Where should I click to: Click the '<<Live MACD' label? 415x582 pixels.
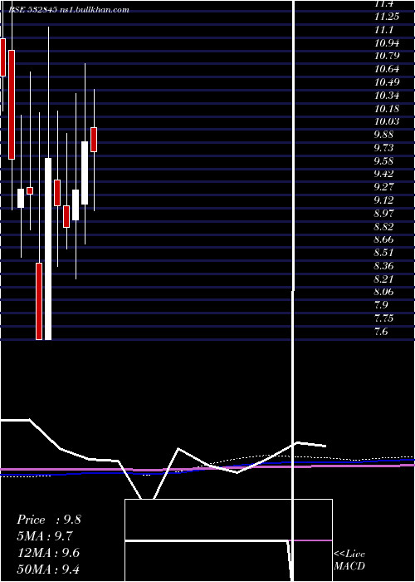click(x=349, y=560)
